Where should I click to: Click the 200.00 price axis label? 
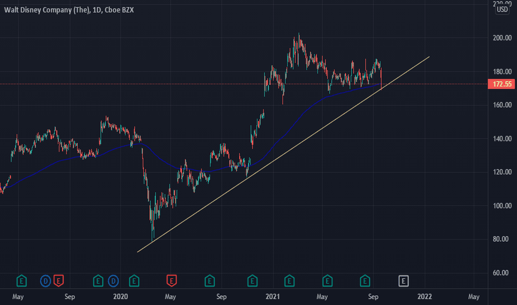(x=502, y=38)
